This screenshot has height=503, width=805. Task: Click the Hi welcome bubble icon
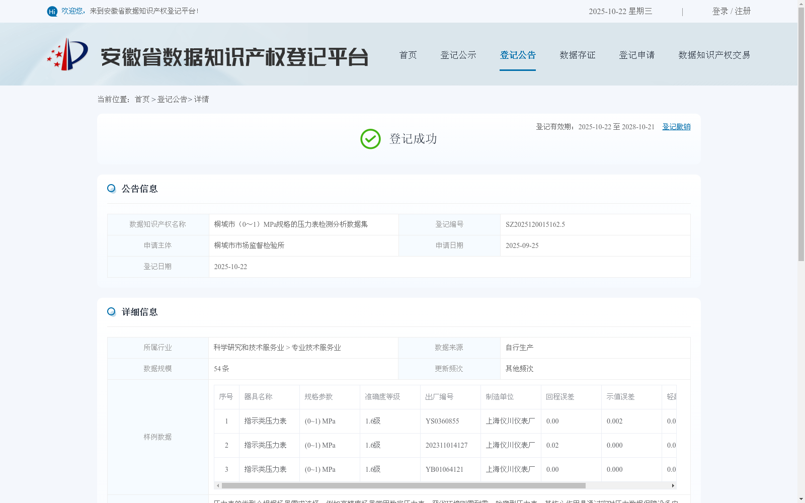52,11
